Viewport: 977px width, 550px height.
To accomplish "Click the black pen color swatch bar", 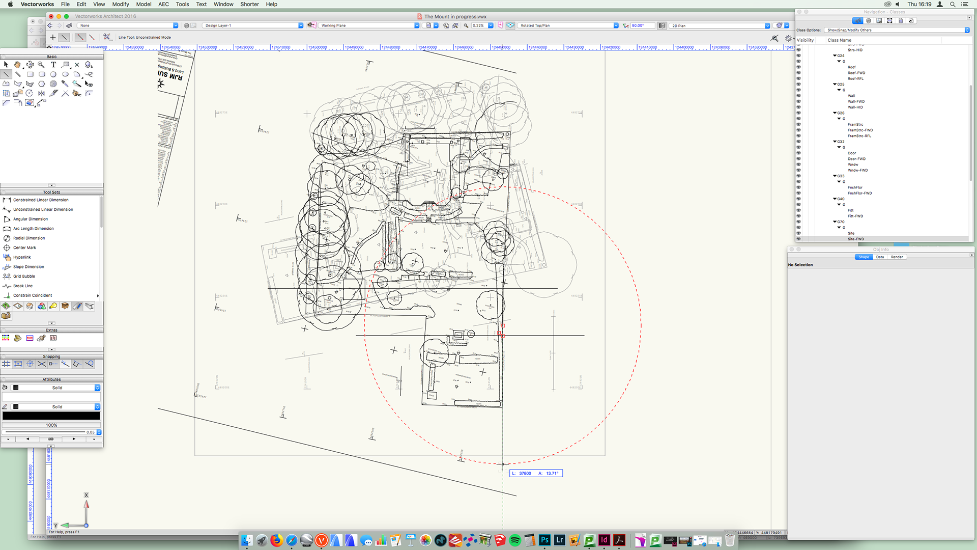I will click(x=51, y=416).
